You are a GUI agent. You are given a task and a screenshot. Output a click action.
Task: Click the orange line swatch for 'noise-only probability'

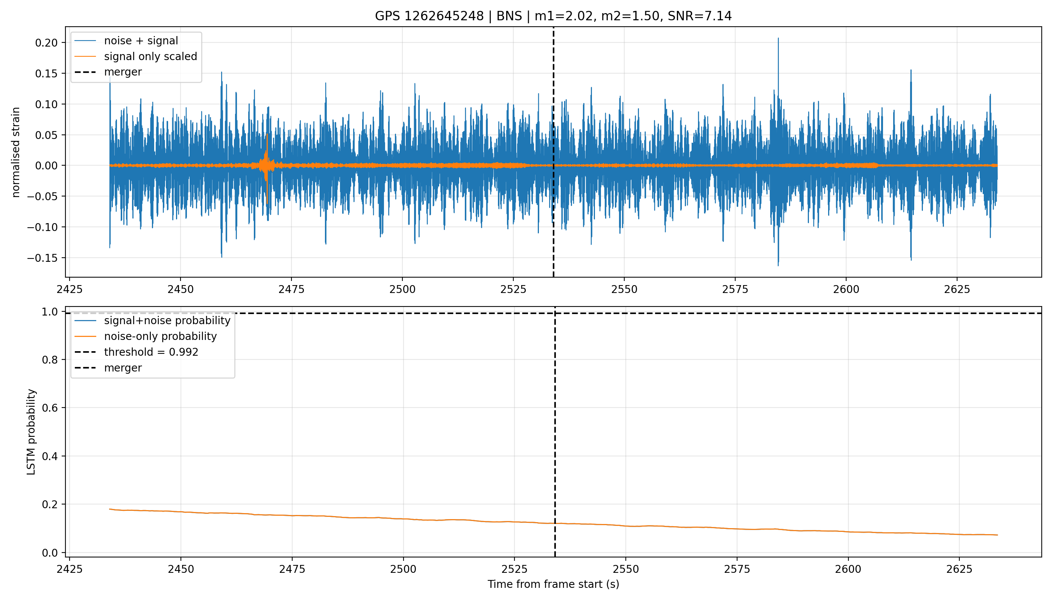pyautogui.click(x=85, y=337)
